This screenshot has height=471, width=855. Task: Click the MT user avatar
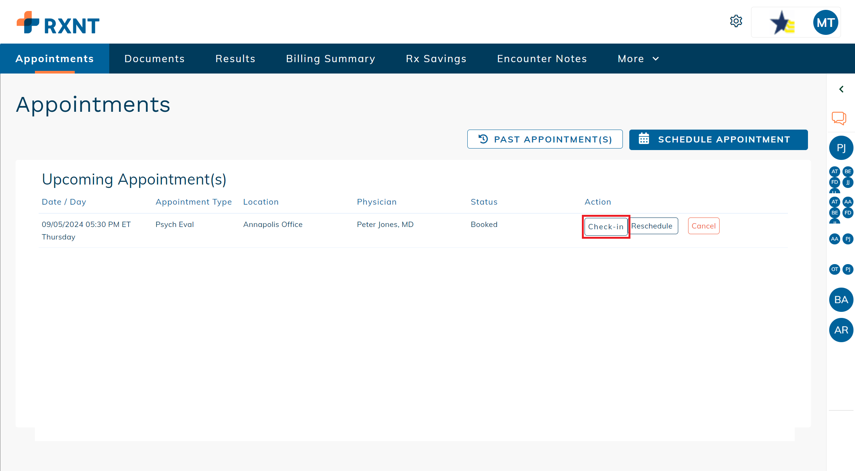point(825,22)
